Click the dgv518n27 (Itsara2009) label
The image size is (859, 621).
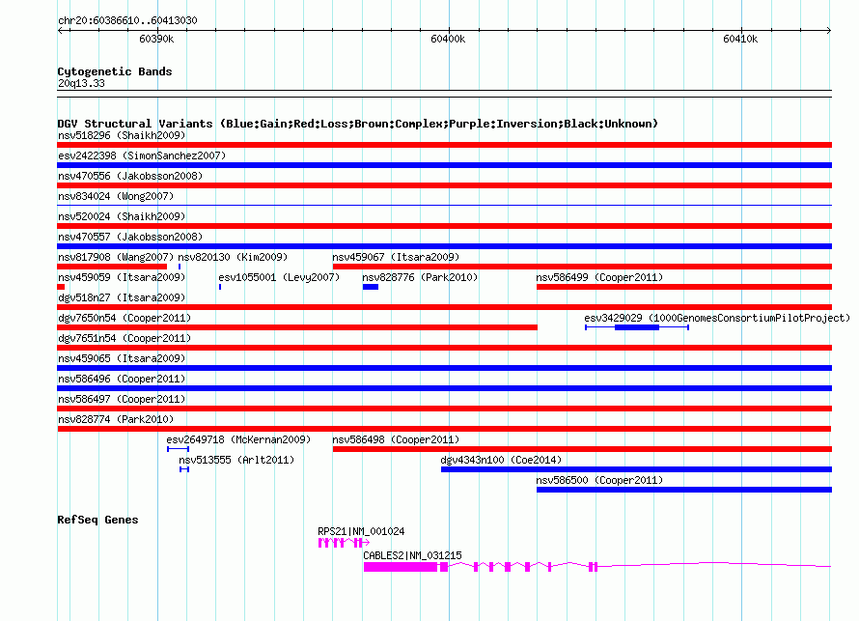pyautogui.click(x=122, y=297)
